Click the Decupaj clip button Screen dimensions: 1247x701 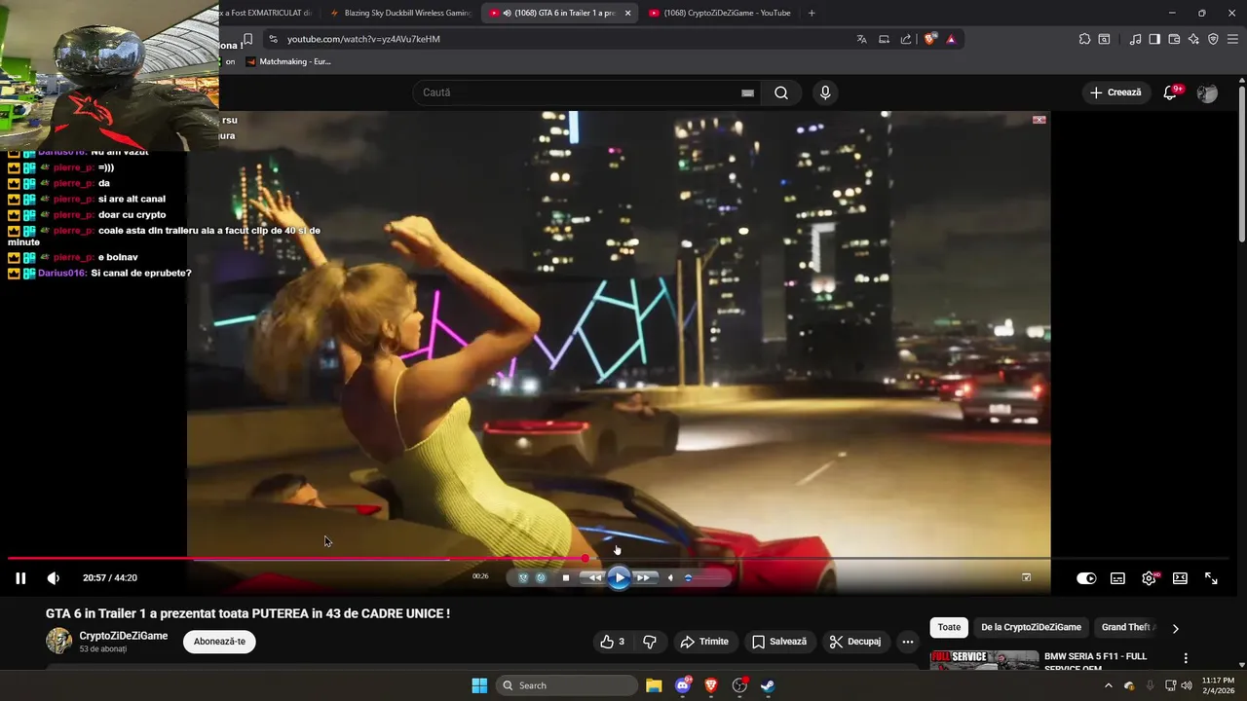coord(855,642)
